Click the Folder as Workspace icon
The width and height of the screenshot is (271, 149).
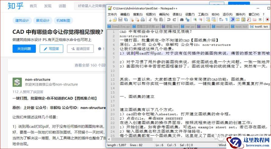point(255,20)
